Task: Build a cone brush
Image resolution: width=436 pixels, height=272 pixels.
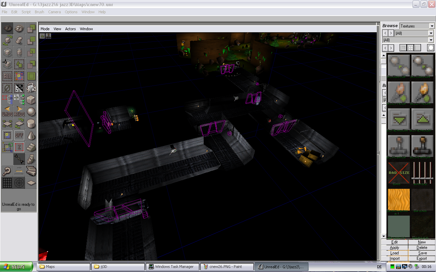Action: pyautogui.click(x=31, y=135)
